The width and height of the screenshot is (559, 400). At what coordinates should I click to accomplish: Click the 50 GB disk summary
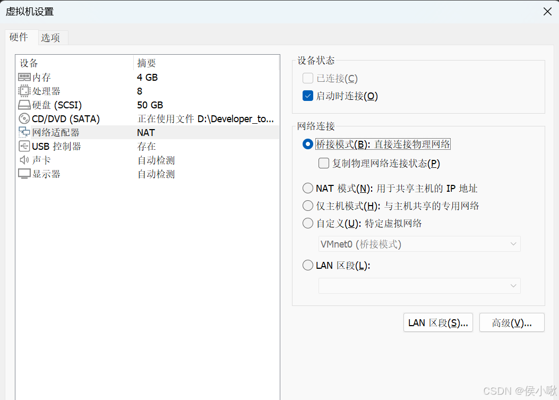coord(150,105)
